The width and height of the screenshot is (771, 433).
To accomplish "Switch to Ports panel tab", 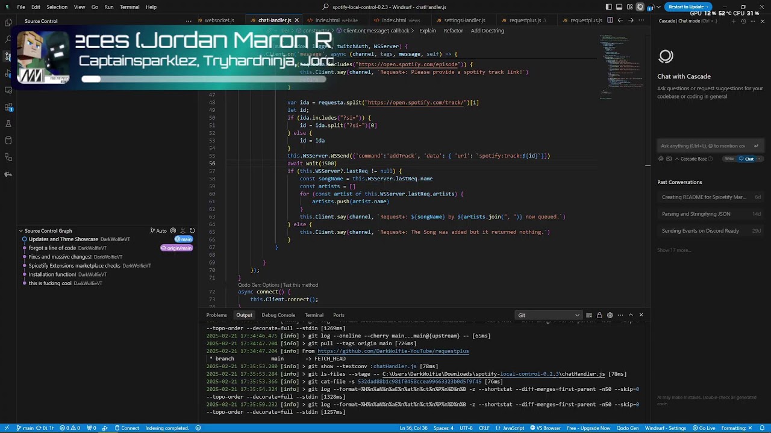I will (339, 315).
